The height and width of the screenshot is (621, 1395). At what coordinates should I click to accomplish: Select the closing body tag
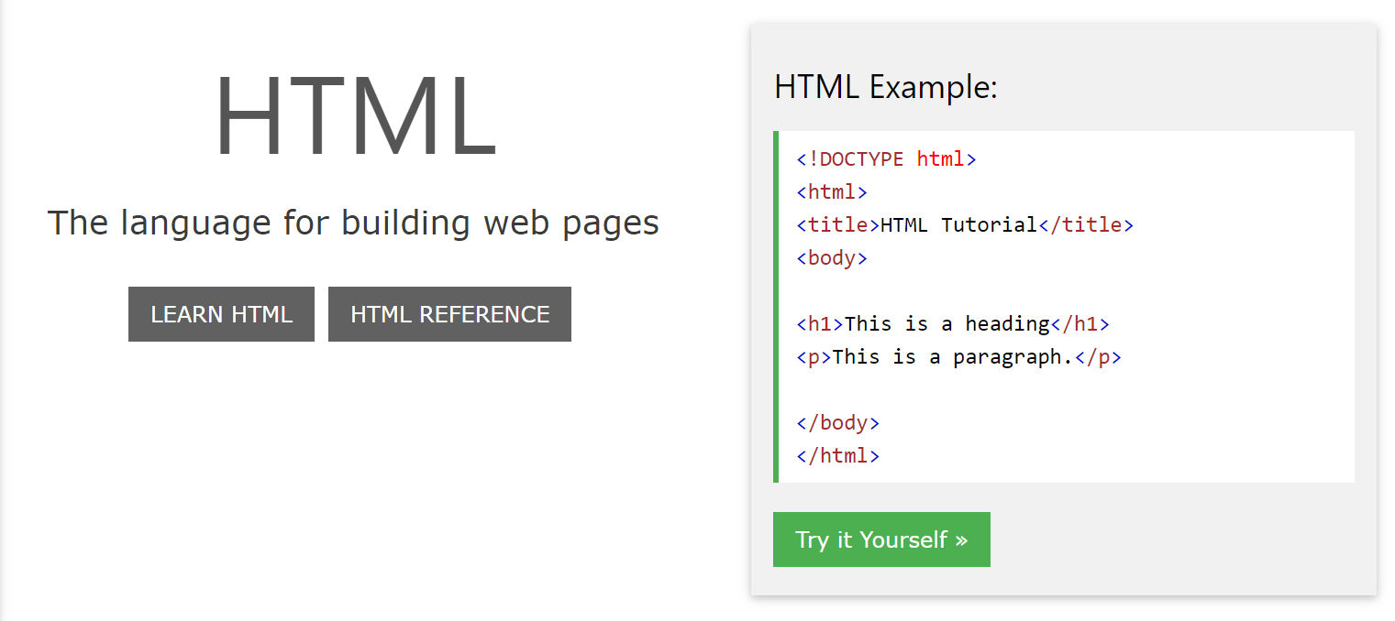(x=837, y=422)
